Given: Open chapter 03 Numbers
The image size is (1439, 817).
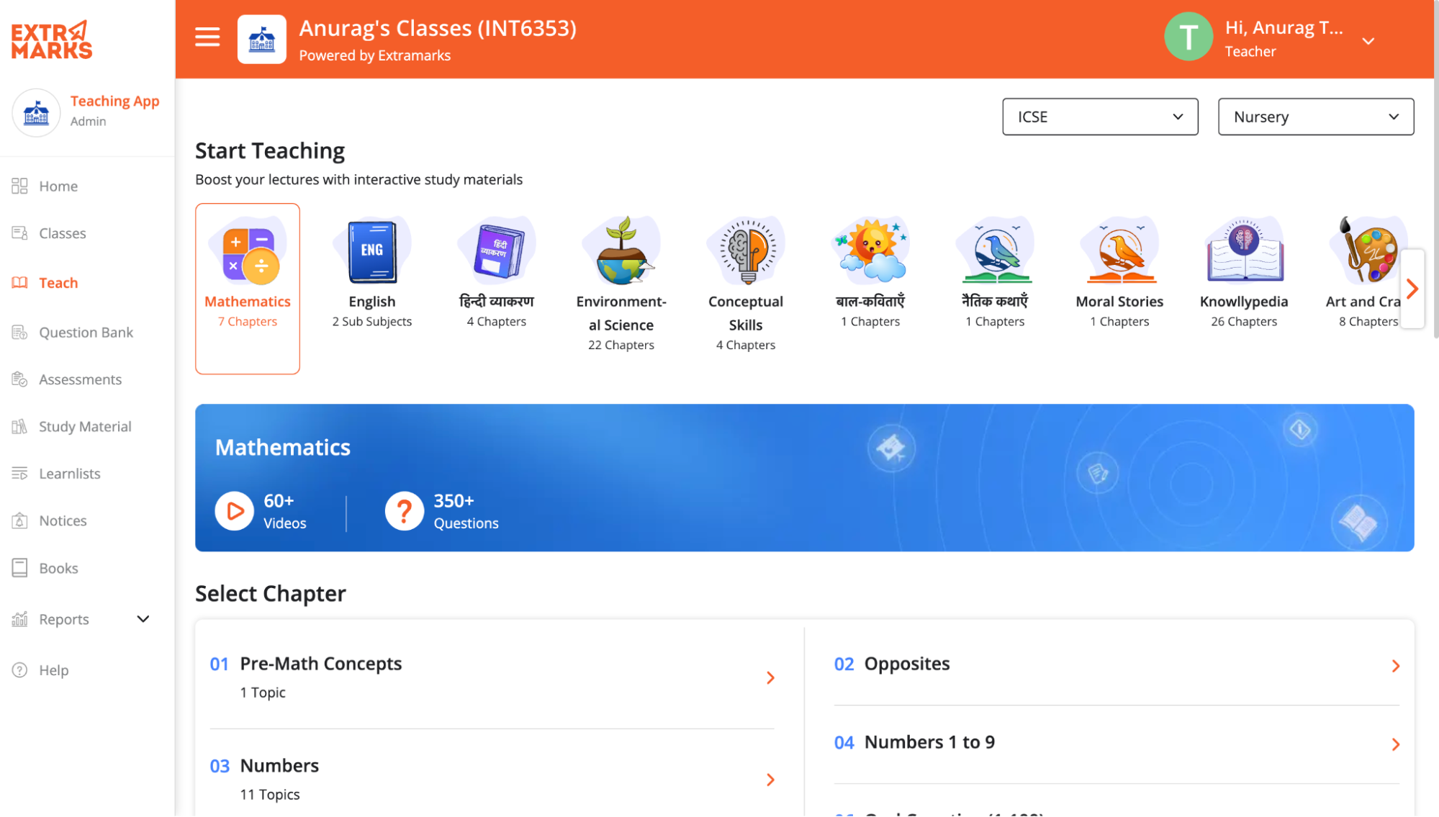Looking at the screenshot, I should pyautogui.click(x=492, y=780).
